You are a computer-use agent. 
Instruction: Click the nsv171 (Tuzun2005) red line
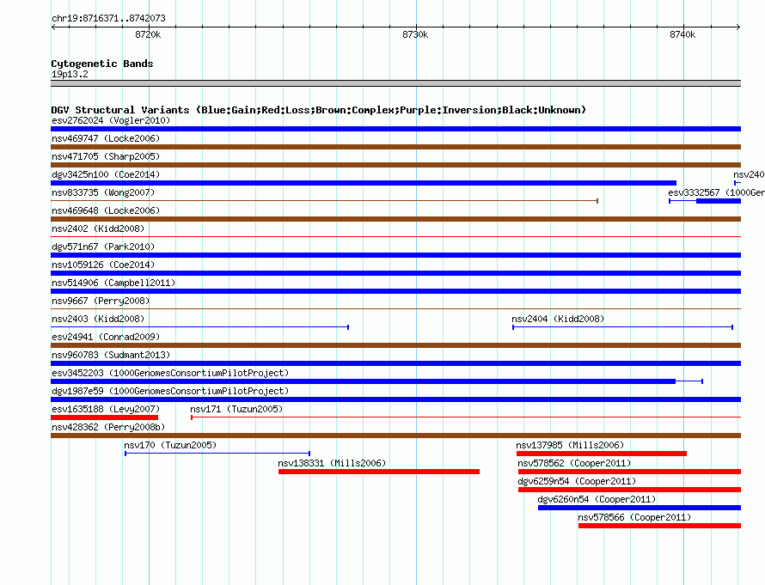tap(466, 417)
